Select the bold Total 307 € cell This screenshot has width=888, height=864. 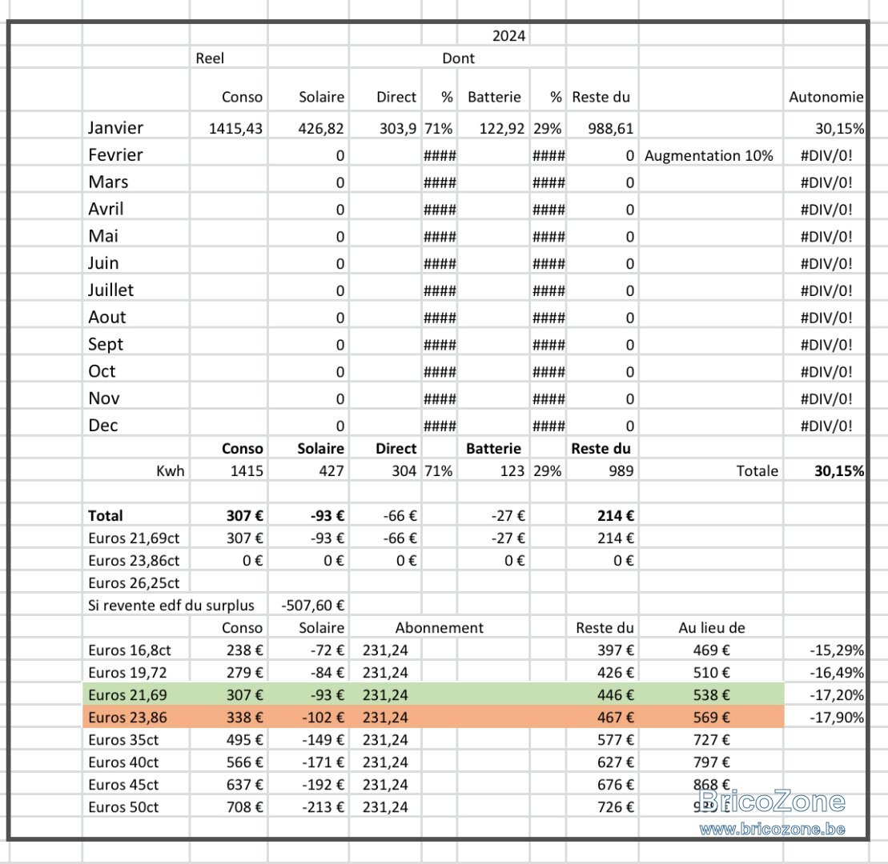[x=229, y=515]
